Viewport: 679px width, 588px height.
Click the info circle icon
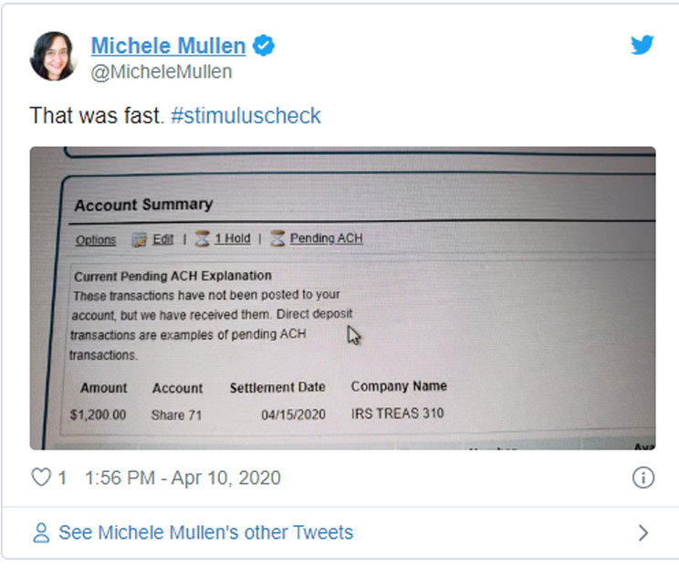643,478
